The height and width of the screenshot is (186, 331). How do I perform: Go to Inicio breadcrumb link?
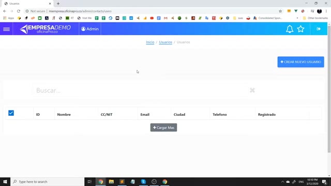coord(150,42)
